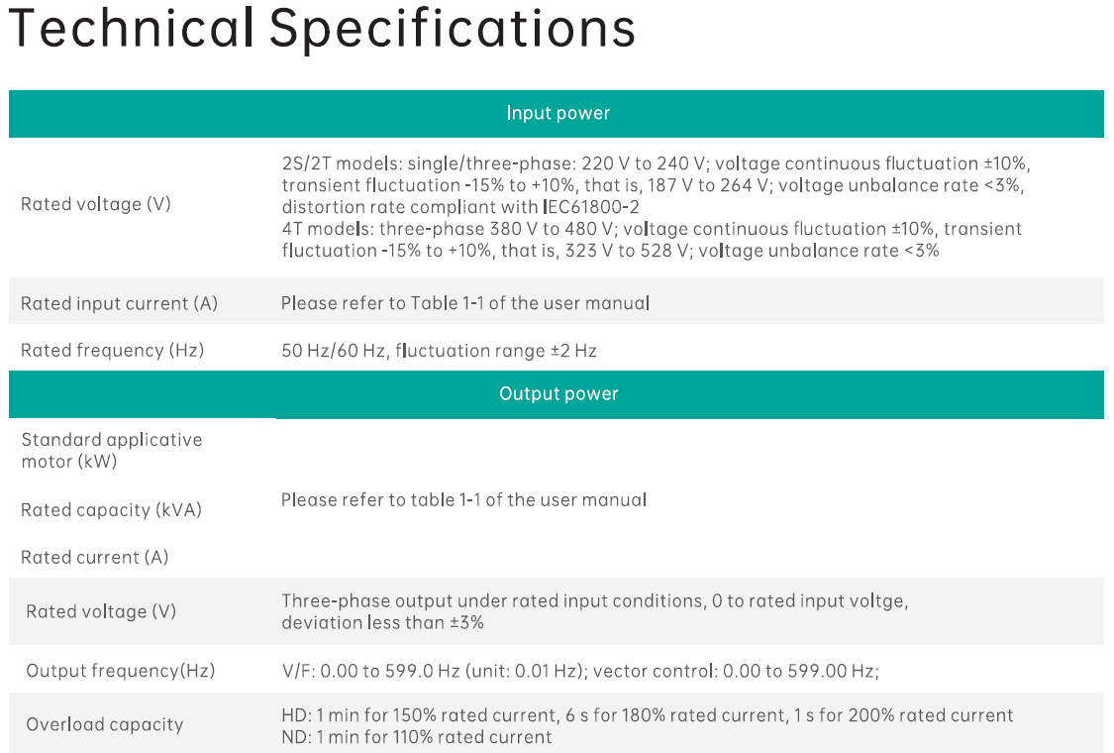Click the ND 110% rated current line
1114x753 pixels.
click(417, 736)
